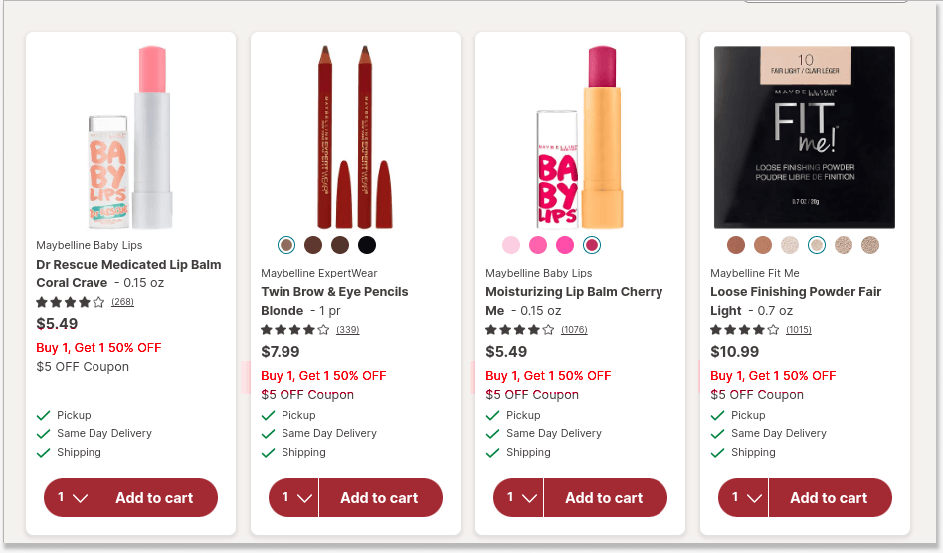Image resolution: width=943 pixels, height=553 pixels.
Task: Click Shipping checkmark icon on Cherry Me balm
Action: point(492,453)
